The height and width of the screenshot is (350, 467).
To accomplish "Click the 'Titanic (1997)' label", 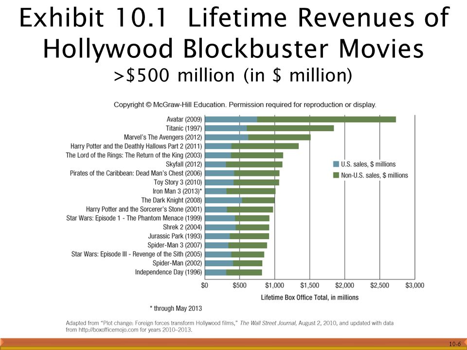I will tap(184, 128).
